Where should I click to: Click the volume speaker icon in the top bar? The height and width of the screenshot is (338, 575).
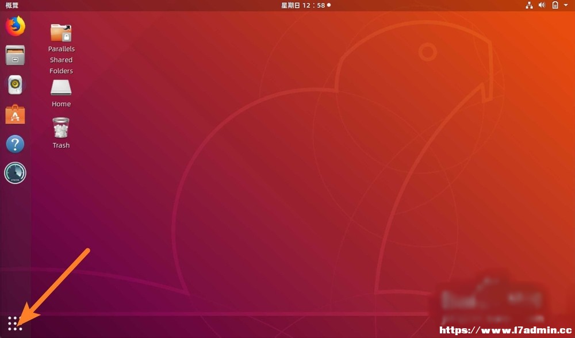tap(542, 5)
